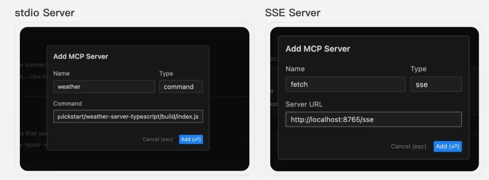Screen dimensions: 489x180
Task: Click the fetch Name field in SSE dialog
Action: [345, 84]
